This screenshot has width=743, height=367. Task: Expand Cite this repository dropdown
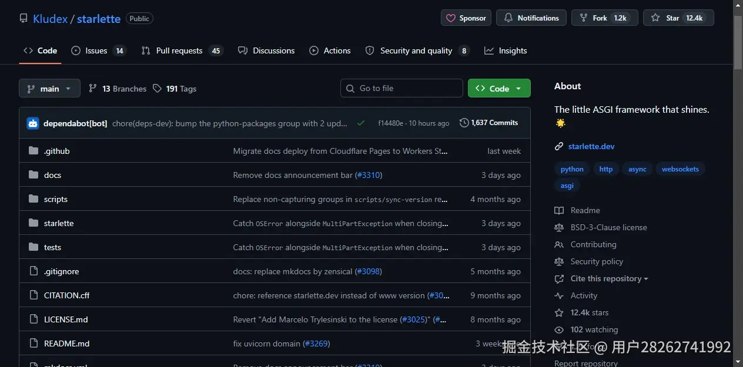[601, 278]
